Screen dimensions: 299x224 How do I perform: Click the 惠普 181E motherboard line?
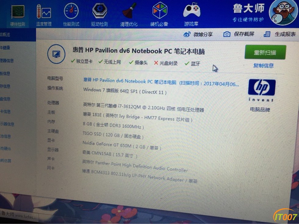point(138,117)
